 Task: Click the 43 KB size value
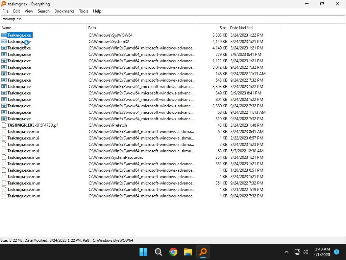point(222,125)
